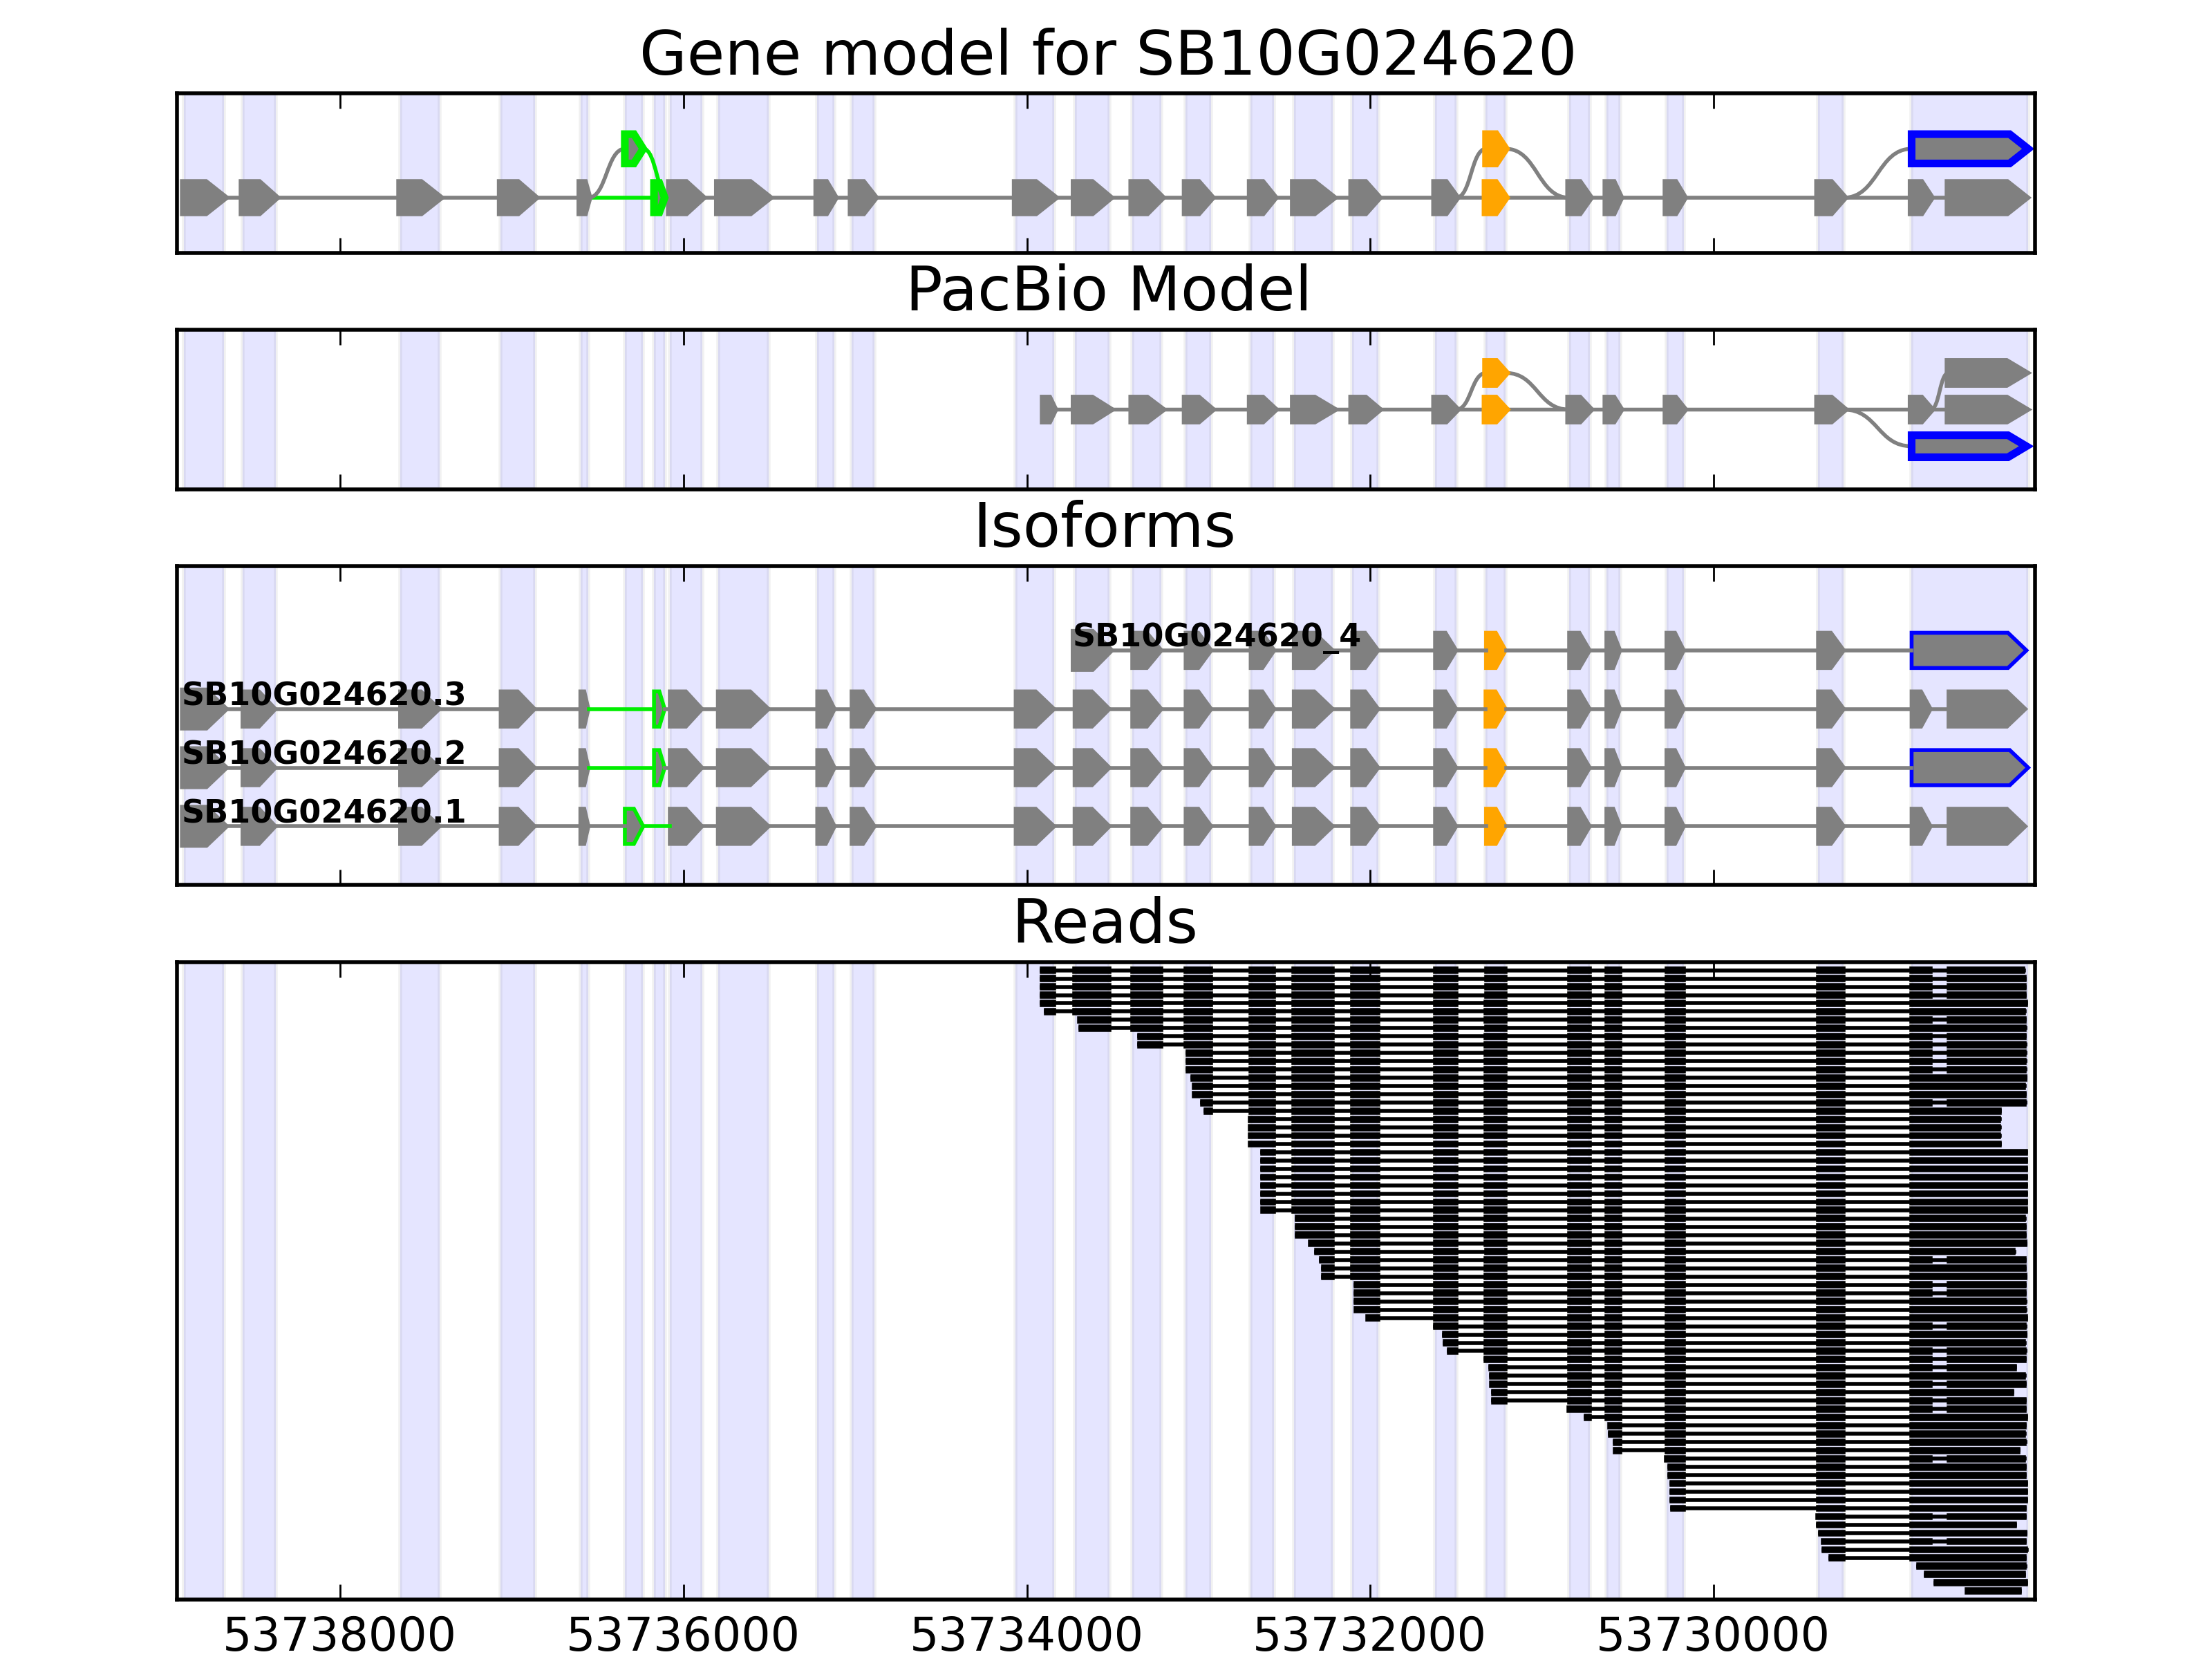Click the 53738000 axis tick label
This screenshot has height=1659, width=2212.
coord(339,1636)
